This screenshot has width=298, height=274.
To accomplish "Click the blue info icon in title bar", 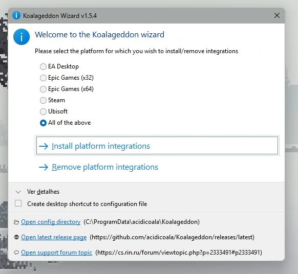I will point(16,15).
